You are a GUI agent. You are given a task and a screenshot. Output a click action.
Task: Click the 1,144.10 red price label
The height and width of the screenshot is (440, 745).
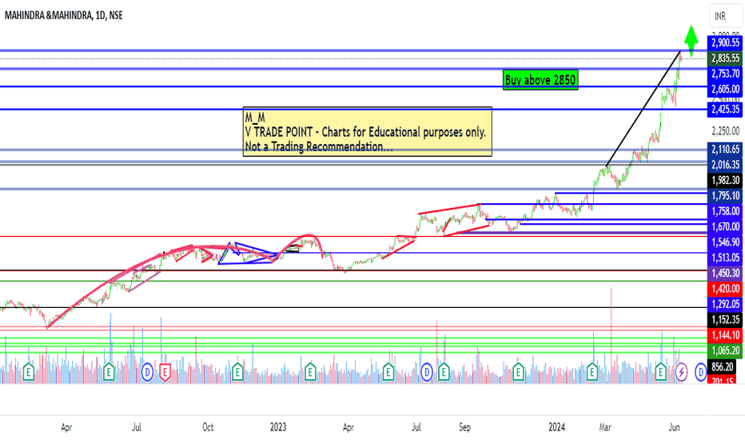[x=725, y=335]
